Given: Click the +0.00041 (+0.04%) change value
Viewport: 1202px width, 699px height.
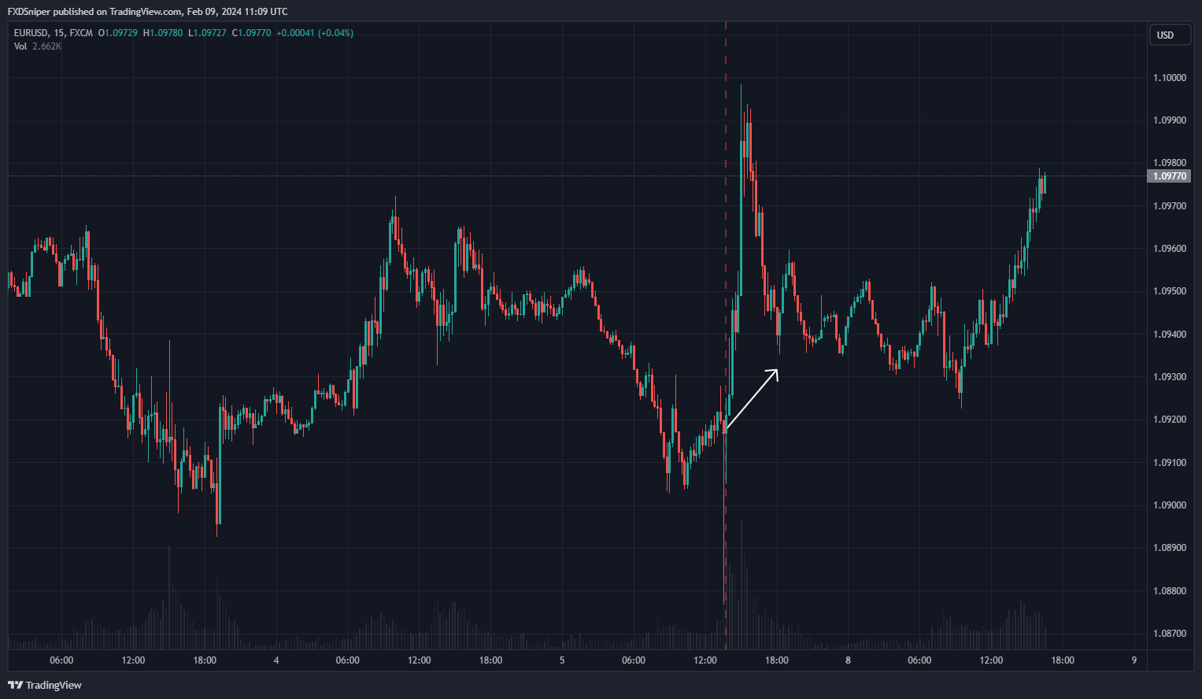Looking at the screenshot, I should [315, 33].
